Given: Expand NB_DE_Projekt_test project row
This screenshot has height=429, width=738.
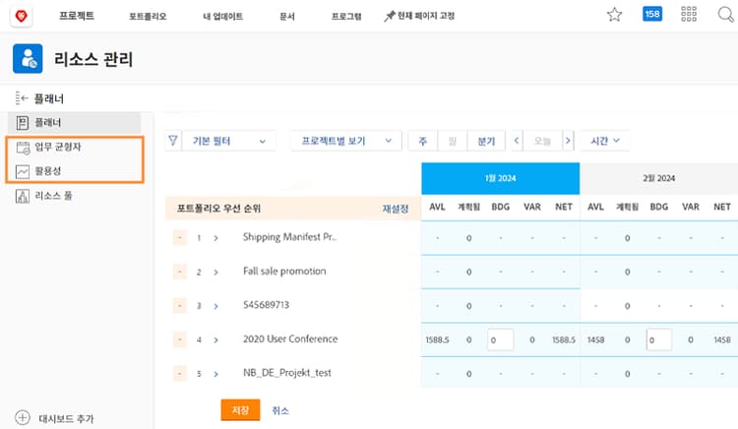Looking at the screenshot, I should coord(216,374).
